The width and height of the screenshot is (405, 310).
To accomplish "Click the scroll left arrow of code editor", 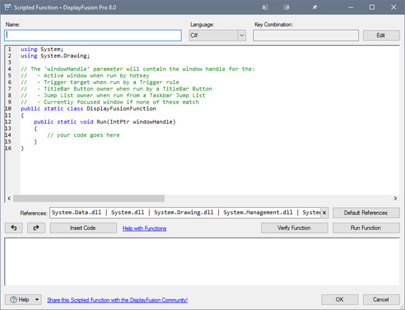I will 9,198.
